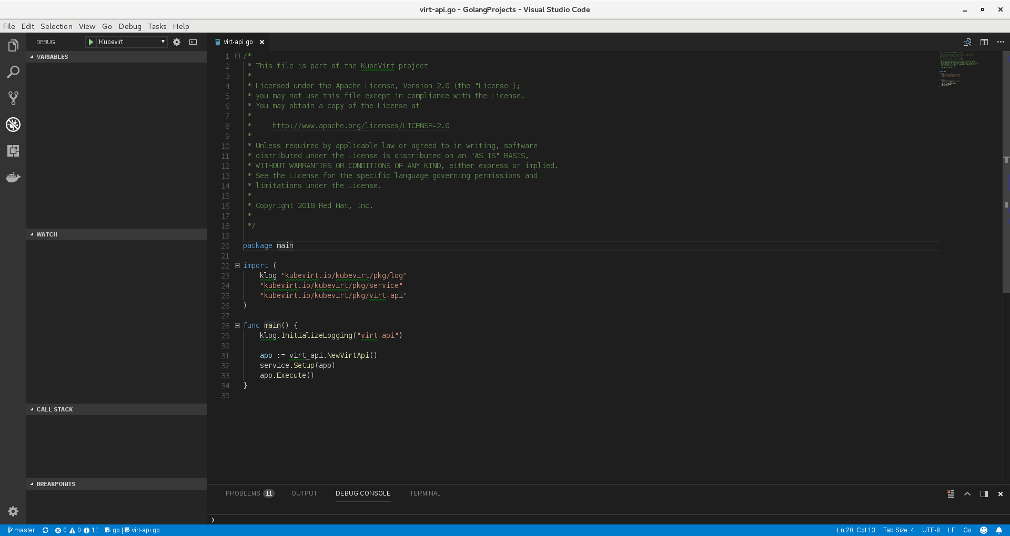Collapse the import block on line 22

coord(237,265)
